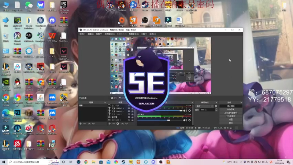Open the 工具(T) menu in OBS
Viewport: 293px width, 165px height.
click(x=144, y=34)
